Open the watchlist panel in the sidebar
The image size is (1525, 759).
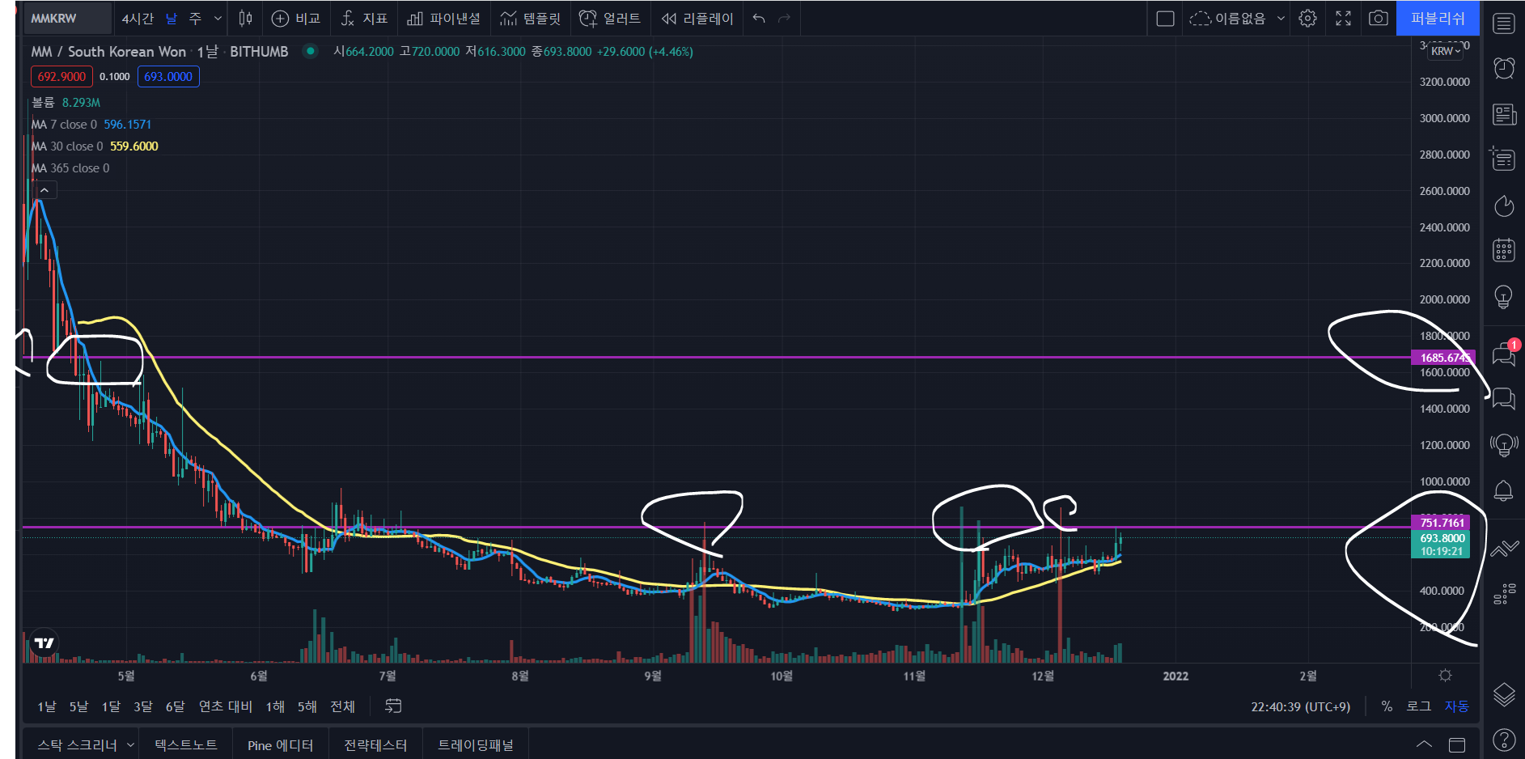[x=1504, y=23]
